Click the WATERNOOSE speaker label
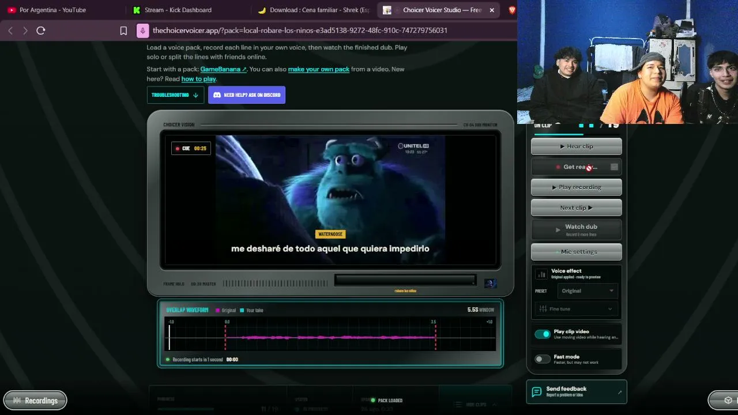Screen dimensions: 738x415 pos(330,234)
